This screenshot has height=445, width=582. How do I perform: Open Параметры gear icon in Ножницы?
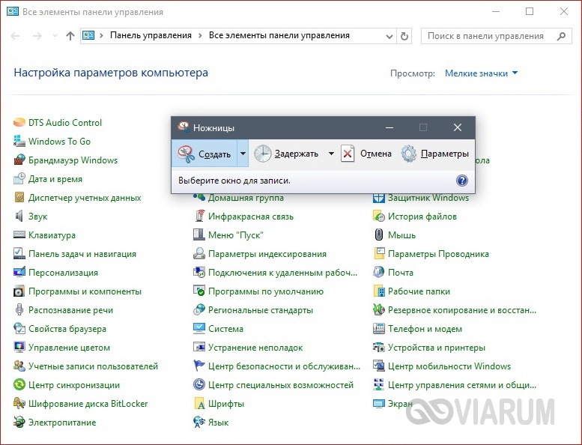(409, 154)
